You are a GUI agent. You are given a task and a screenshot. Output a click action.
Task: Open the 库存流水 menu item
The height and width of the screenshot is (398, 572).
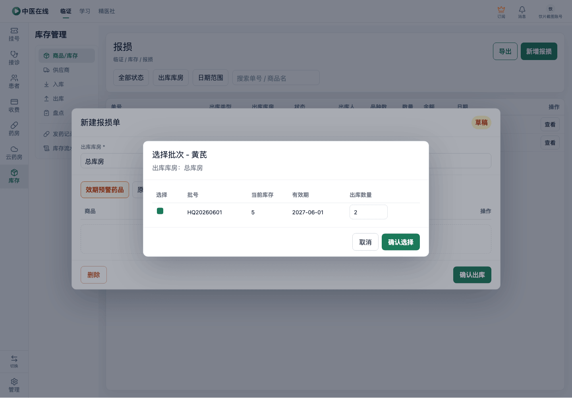click(58, 148)
